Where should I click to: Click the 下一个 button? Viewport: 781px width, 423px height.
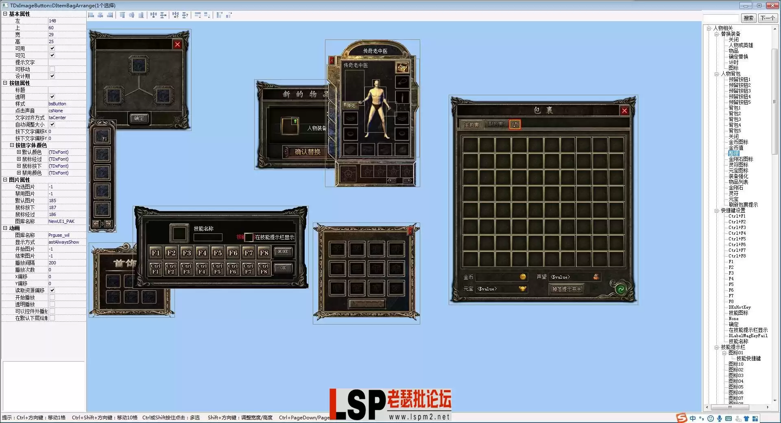[768, 18]
